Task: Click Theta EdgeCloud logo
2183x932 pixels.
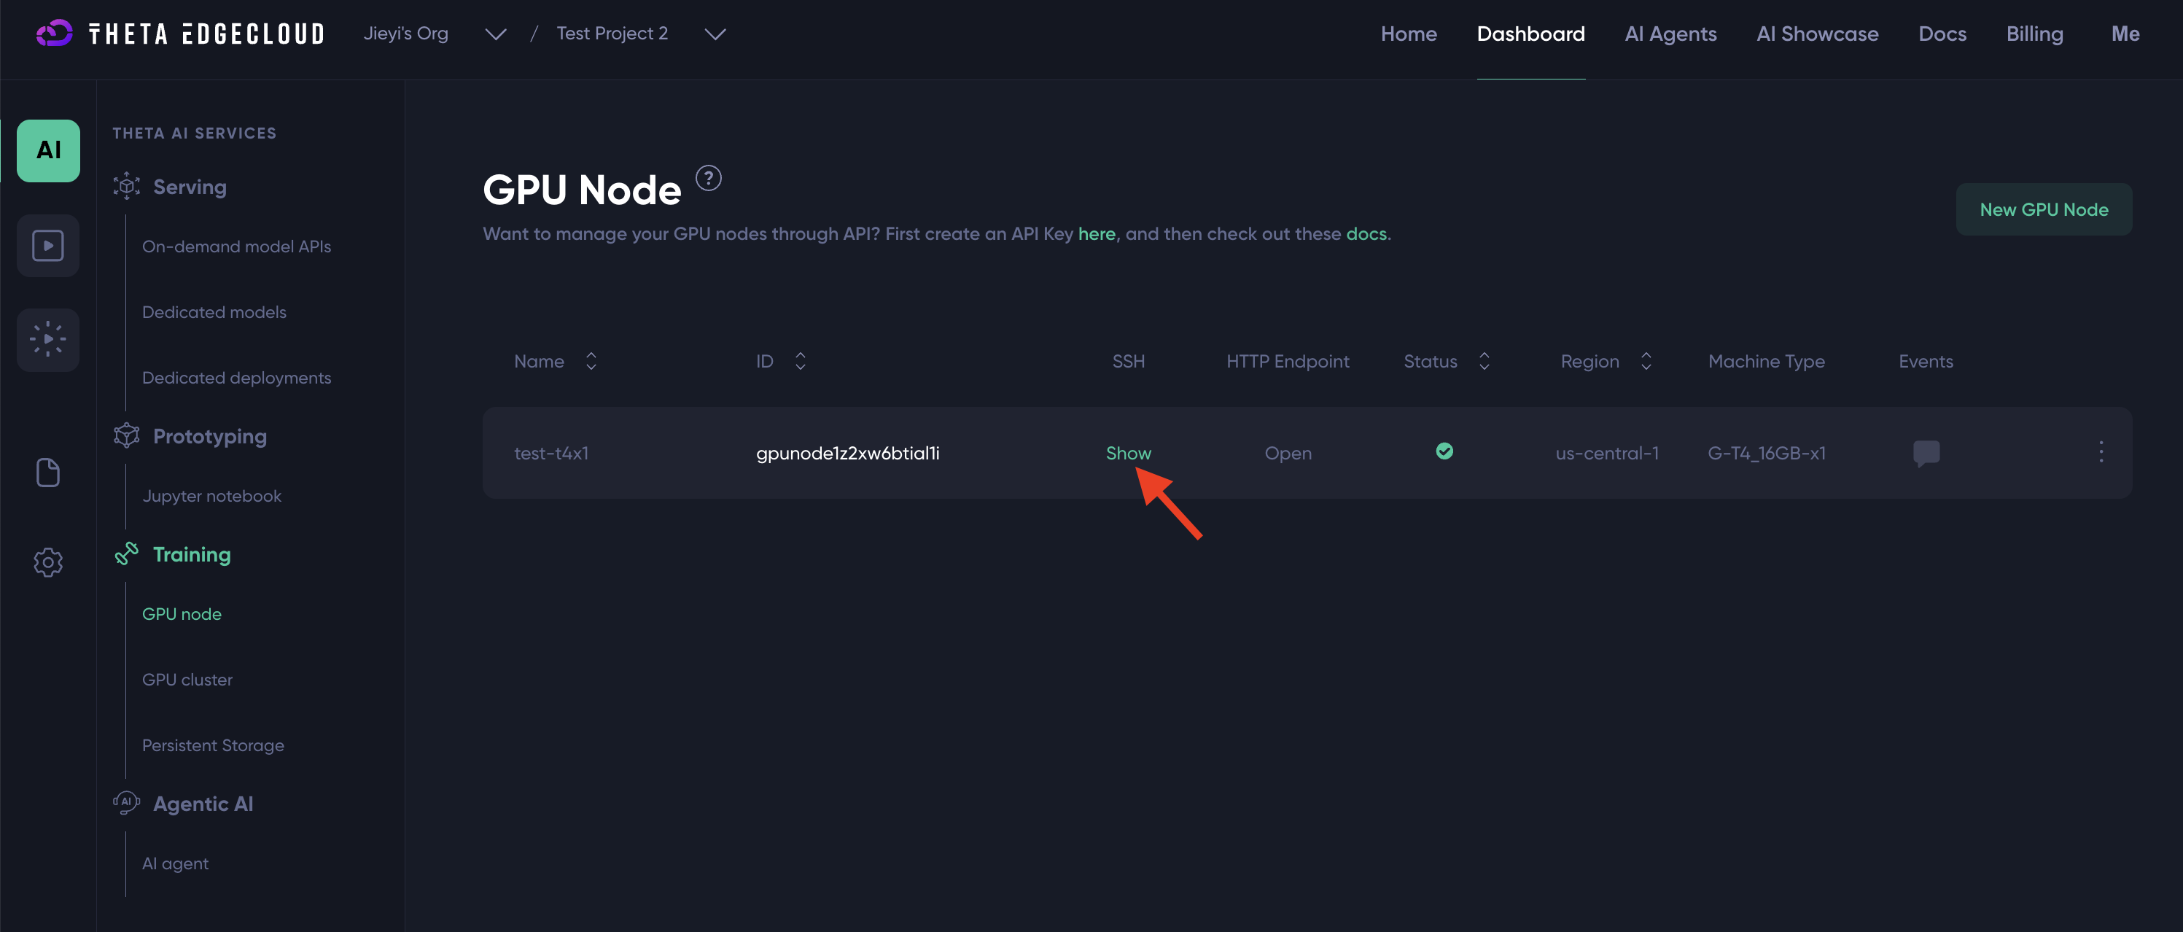Action: coord(179,34)
